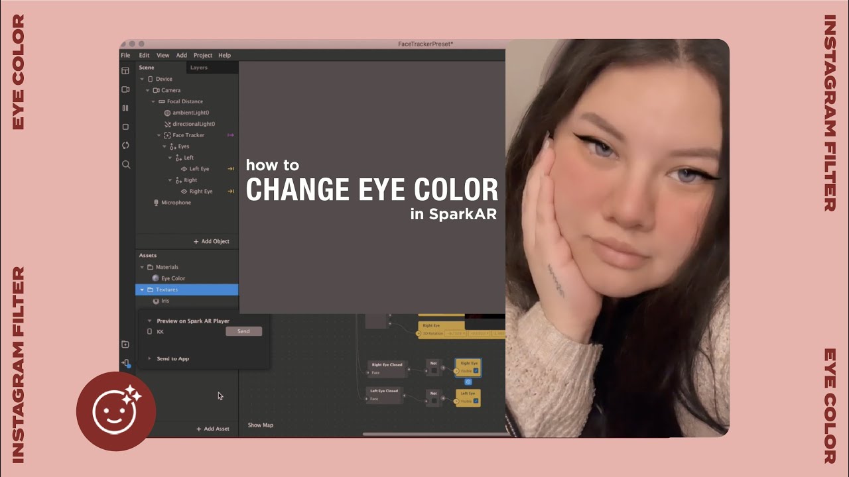This screenshot has width=849, height=477.
Task: Click the Left Eye object icon
Action: pyautogui.click(x=184, y=169)
